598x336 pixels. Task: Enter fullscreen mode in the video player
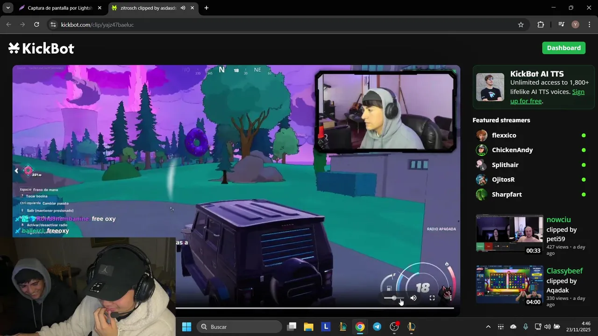pos(432,298)
